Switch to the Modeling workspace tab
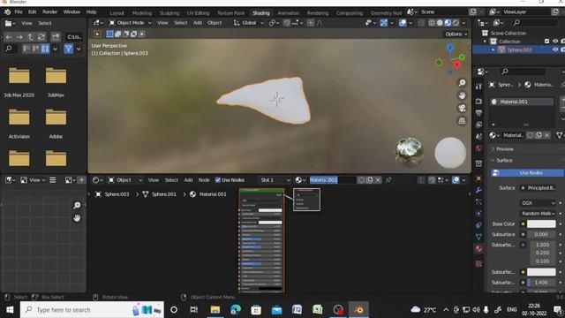 click(x=142, y=13)
